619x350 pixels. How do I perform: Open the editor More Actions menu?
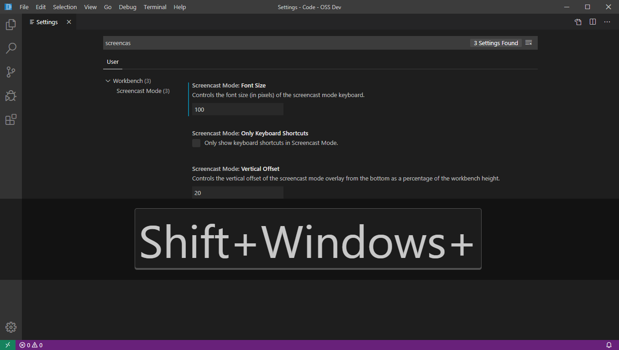pyautogui.click(x=607, y=22)
